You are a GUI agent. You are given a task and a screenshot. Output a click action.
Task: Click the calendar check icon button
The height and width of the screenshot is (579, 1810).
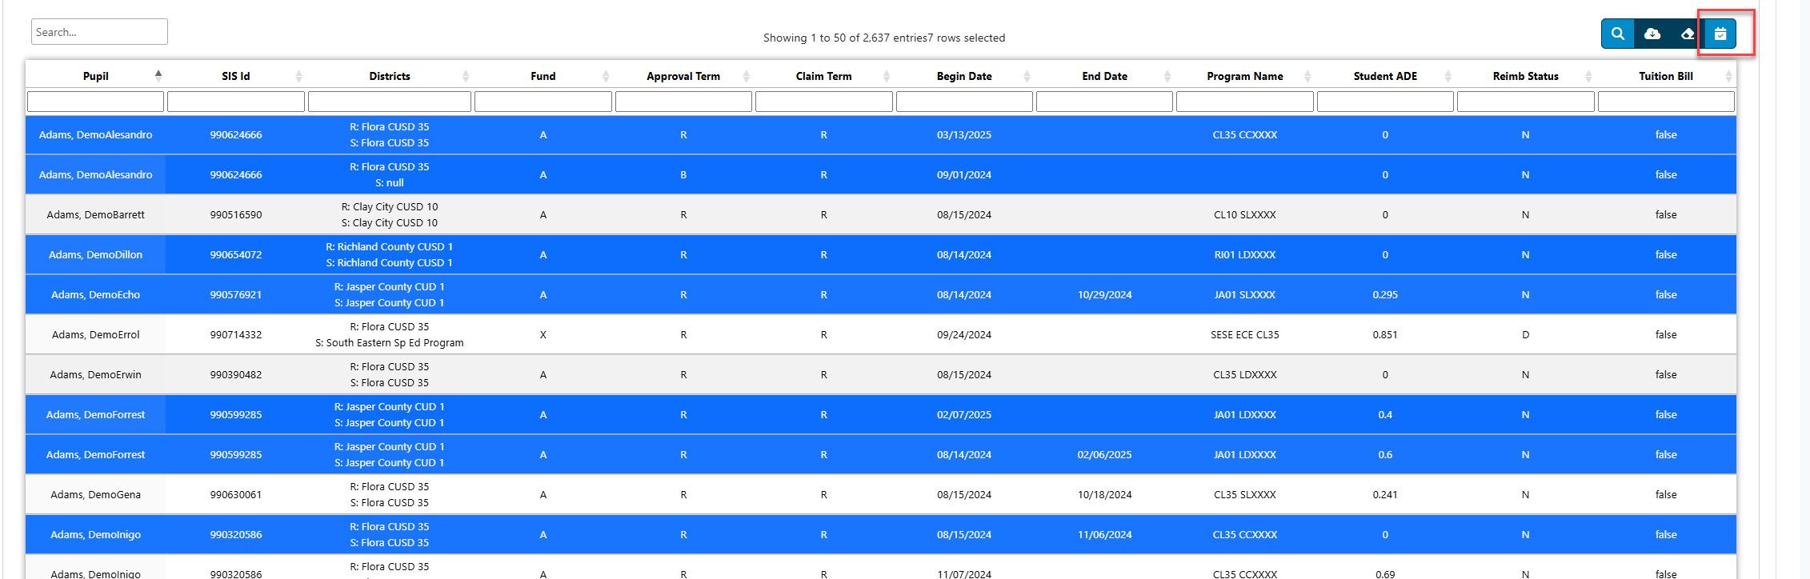point(1720,34)
